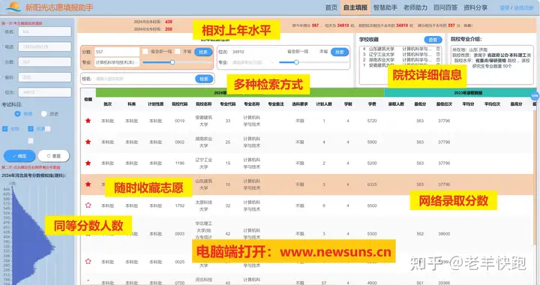Click the 确定 confirm button
The height and width of the screenshot is (285, 540).
(19, 156)
